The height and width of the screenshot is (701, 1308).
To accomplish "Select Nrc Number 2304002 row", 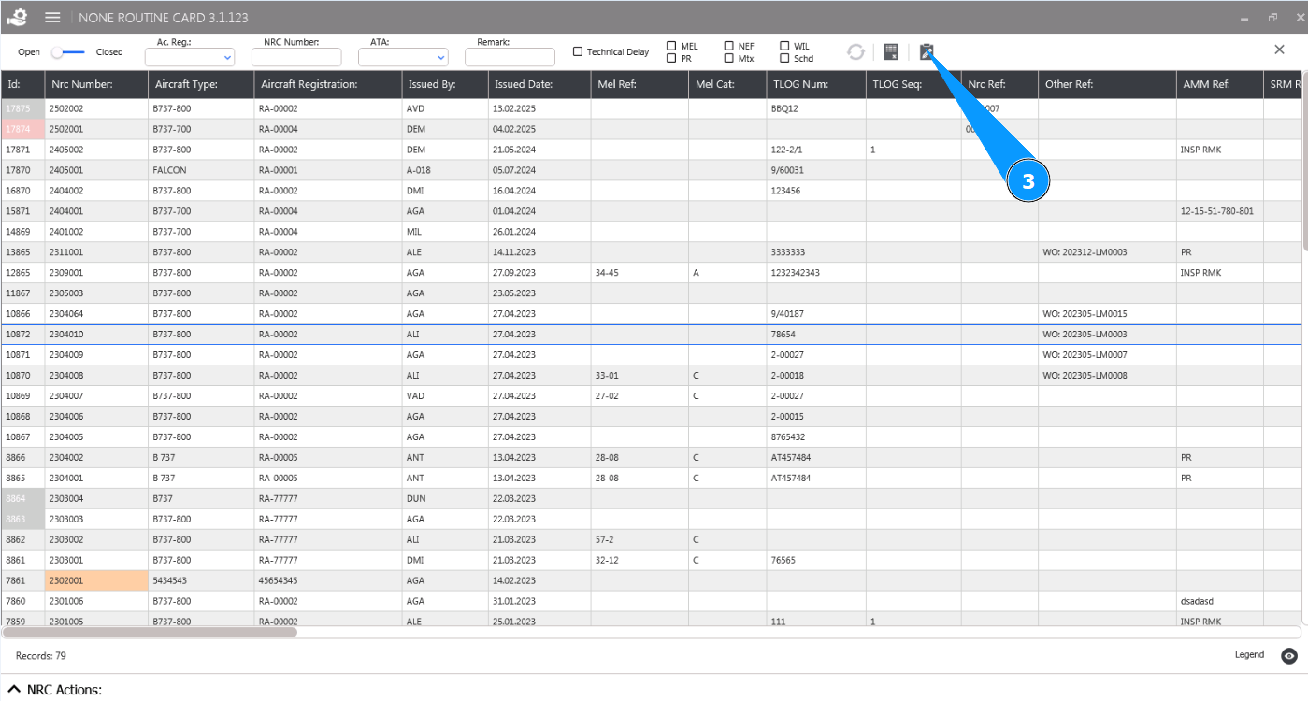I will pos(651,458).
